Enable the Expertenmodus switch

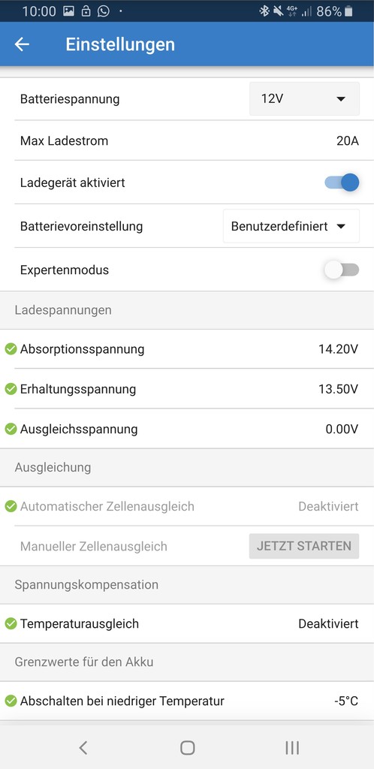pyautogui.click(x=342, y=270)
